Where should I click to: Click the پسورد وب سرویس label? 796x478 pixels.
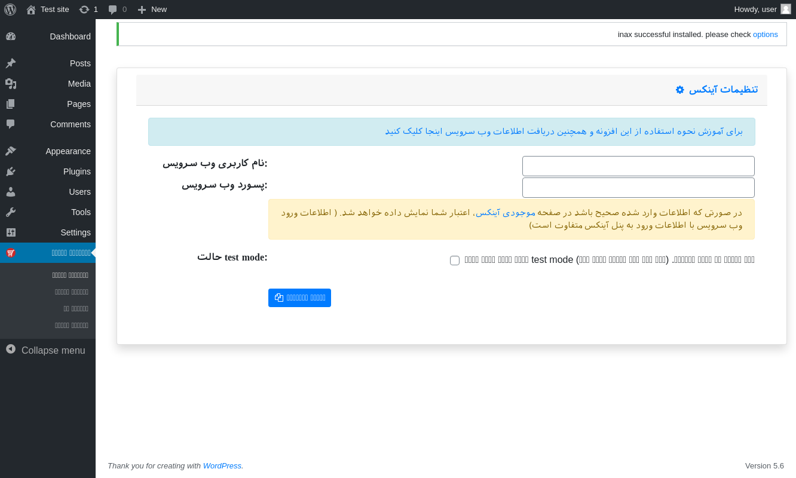pyautogui.click(x=225, y=185)
